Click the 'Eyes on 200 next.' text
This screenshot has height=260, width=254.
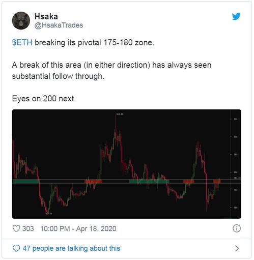tap(44, 99)
